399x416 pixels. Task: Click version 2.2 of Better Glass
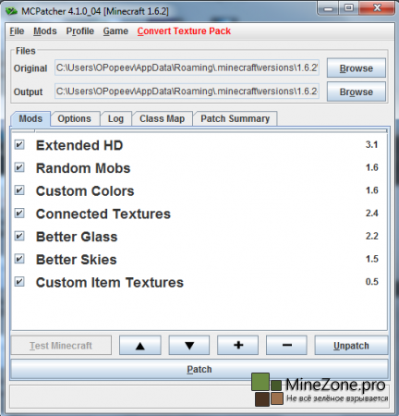coord(372,236)
